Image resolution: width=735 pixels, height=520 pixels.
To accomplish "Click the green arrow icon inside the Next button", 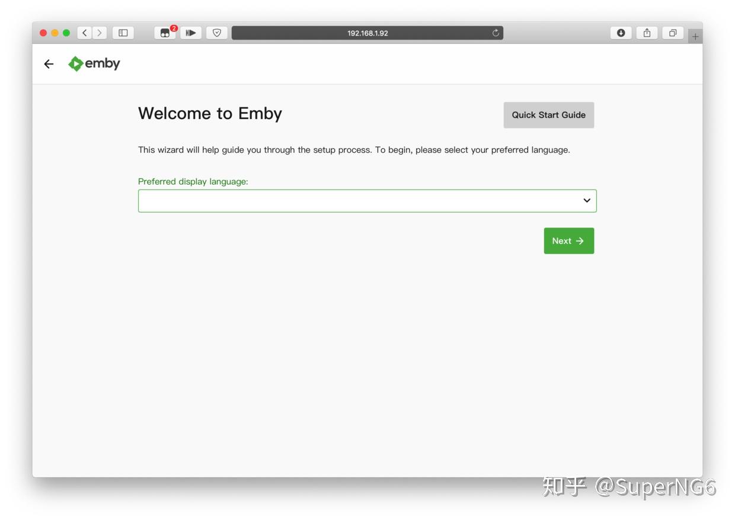I will (580, 240).
